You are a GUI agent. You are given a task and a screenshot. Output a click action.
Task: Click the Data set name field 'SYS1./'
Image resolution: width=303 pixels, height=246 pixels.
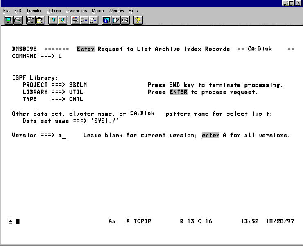click(105, 121)
